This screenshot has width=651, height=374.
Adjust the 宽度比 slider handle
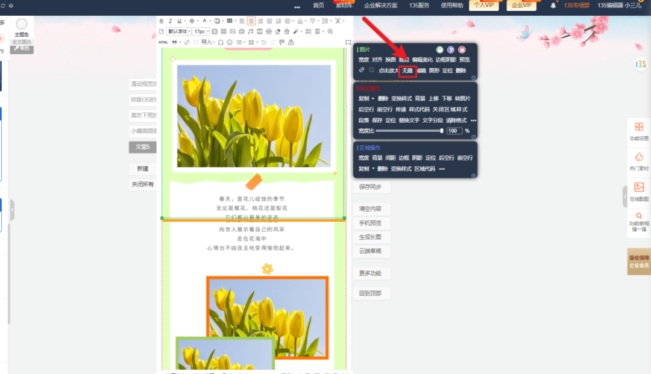click(x=441, y=131)
